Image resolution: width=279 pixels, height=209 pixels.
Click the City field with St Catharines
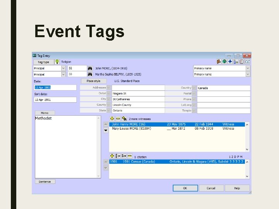click(138, 99)
